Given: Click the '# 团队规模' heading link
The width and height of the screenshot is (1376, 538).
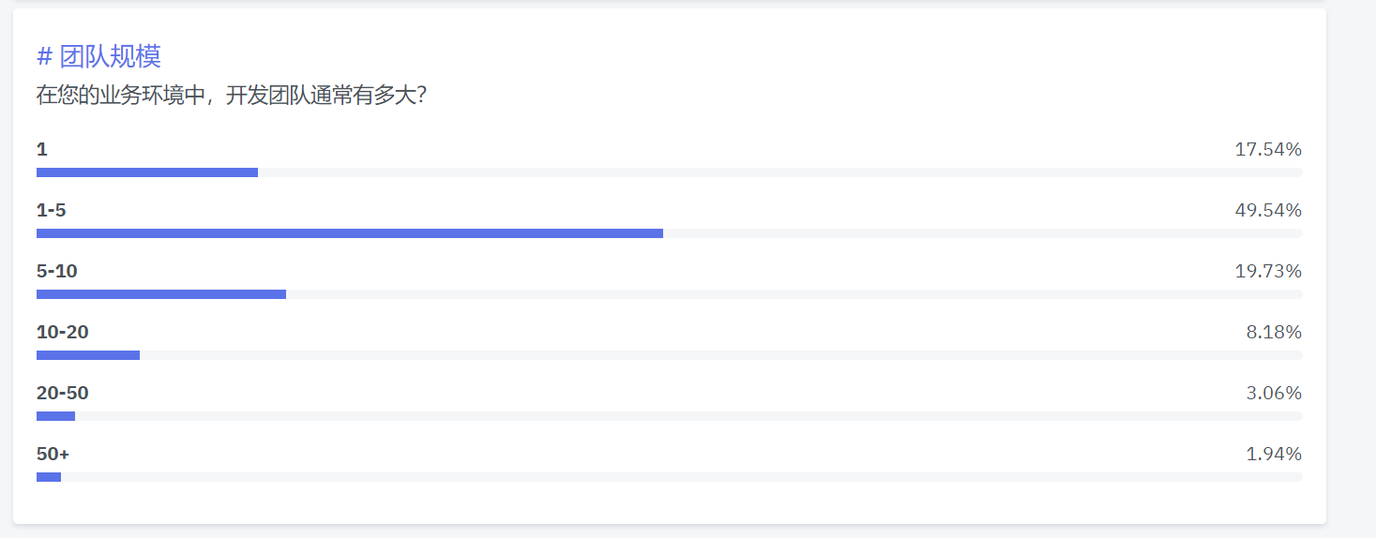Looking at the screenshot, I should pos(98,56).
